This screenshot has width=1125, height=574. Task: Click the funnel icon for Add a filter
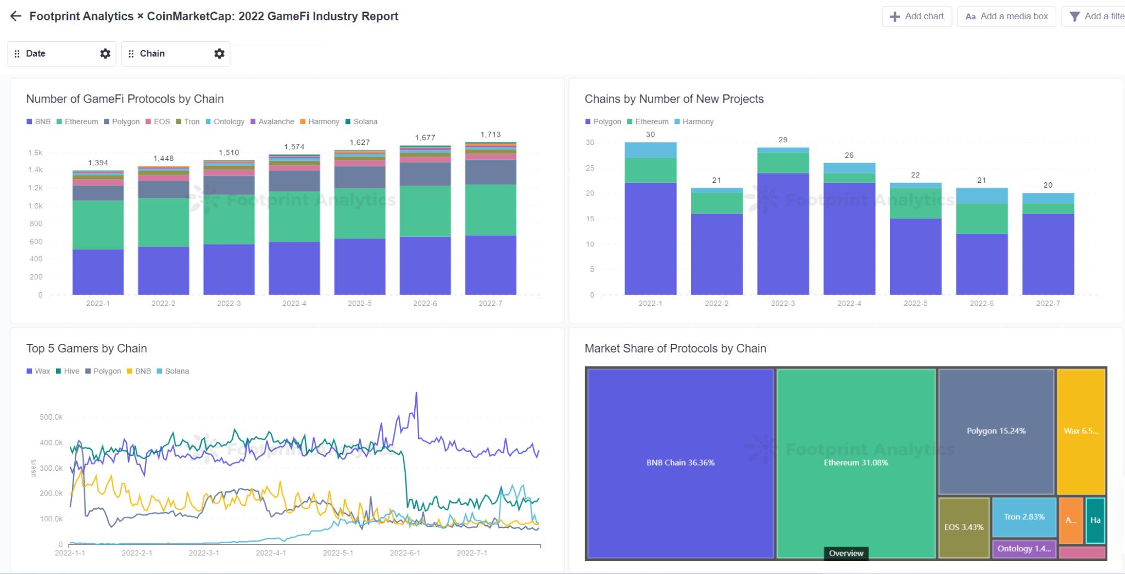[1074, 16]
